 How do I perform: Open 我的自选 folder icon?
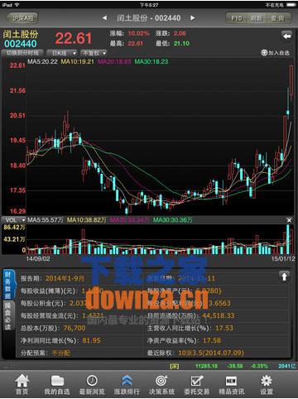[57, 381]
